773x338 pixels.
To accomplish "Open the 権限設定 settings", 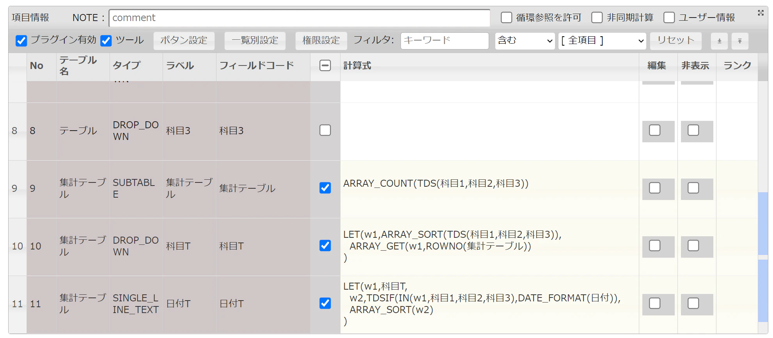I will tap(321, 41).
